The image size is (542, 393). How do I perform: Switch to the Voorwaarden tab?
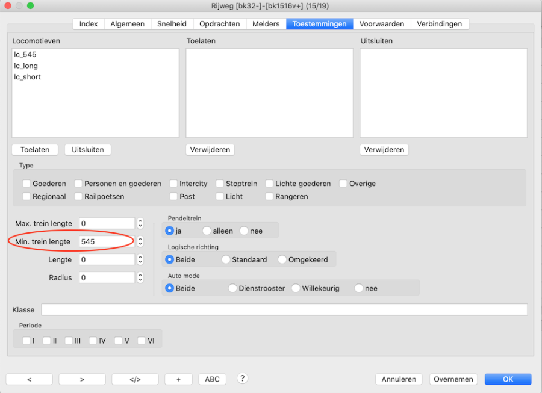(382, 24)
